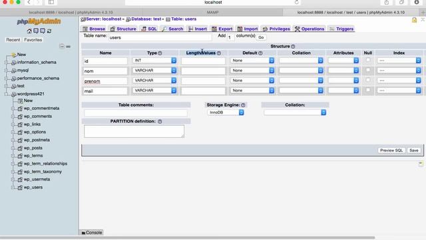Open the Insert tab
Viewport: 426px width, 240px height.
[198, 29]
